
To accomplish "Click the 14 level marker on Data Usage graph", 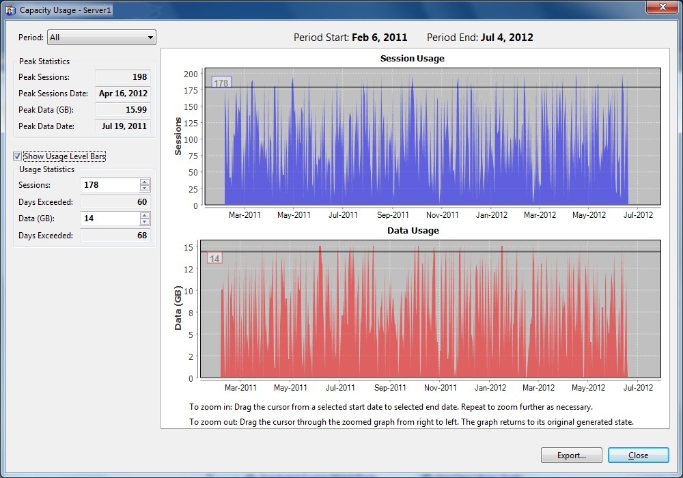I will [214, 259].
